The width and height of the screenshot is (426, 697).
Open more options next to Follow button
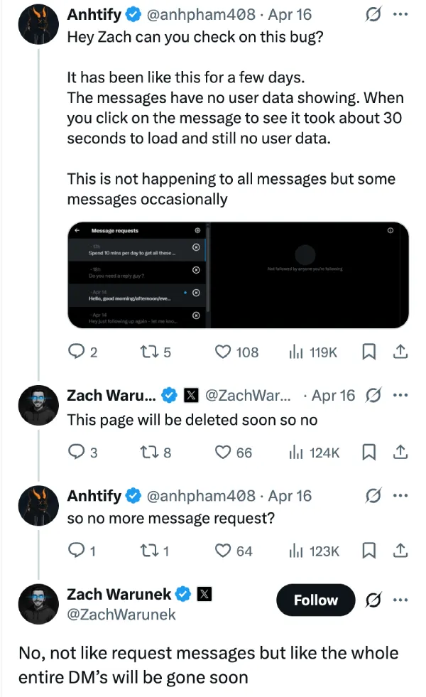coord(400,600)
